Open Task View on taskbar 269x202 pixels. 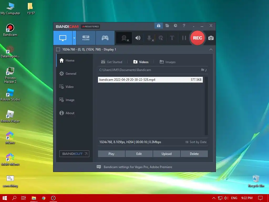coord(24,198)
